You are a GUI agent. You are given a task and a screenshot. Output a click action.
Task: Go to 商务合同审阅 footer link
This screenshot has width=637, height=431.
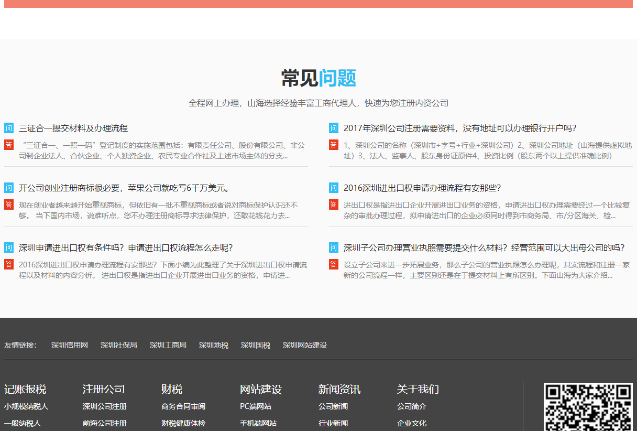pos(183,406)
